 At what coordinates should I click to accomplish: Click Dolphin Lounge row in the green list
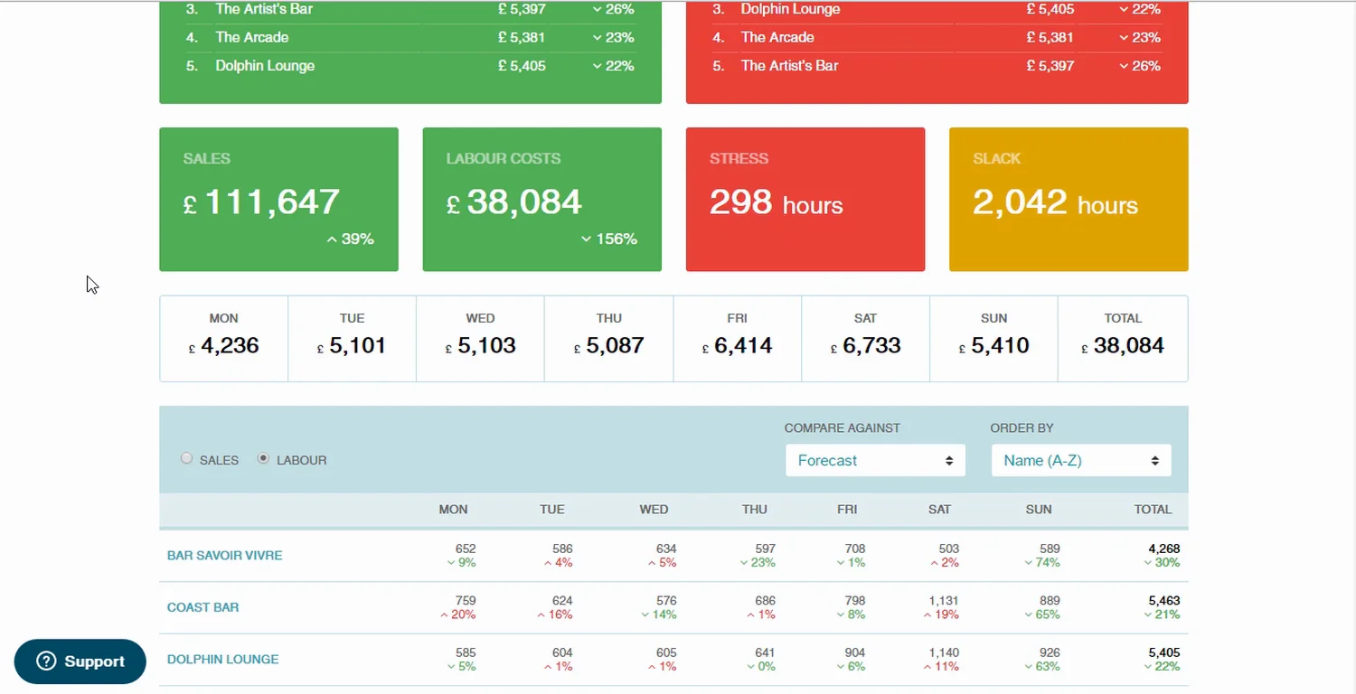coord(410,66)
